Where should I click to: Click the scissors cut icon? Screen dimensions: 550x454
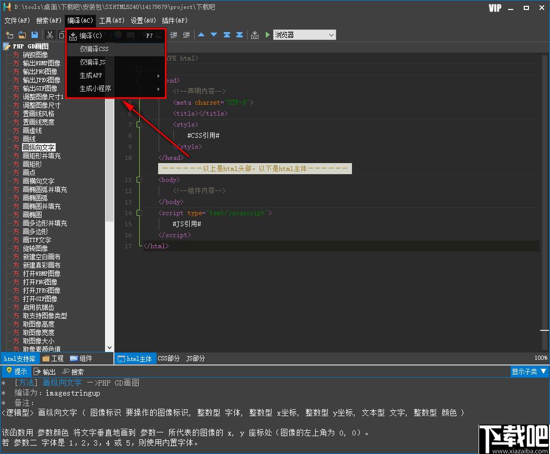(50, 35)
